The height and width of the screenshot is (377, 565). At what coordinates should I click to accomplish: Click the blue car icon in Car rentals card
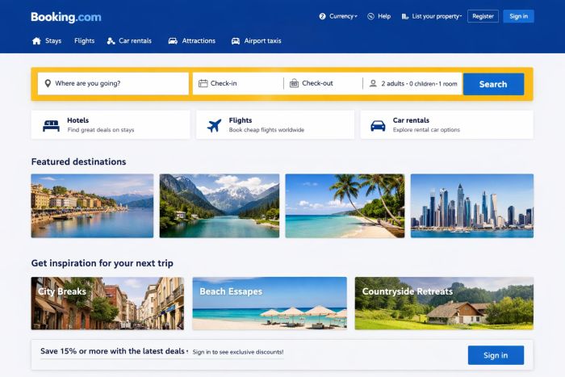pos(378,126)
